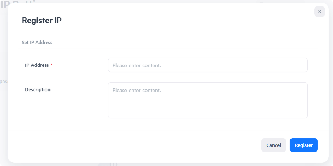Submit with the blue Register button

pos(303,145)
